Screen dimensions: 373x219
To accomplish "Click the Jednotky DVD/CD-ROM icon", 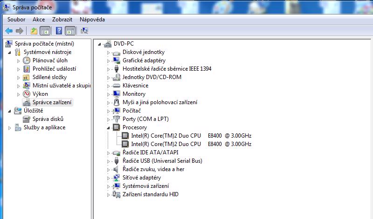I will (116, 77).
